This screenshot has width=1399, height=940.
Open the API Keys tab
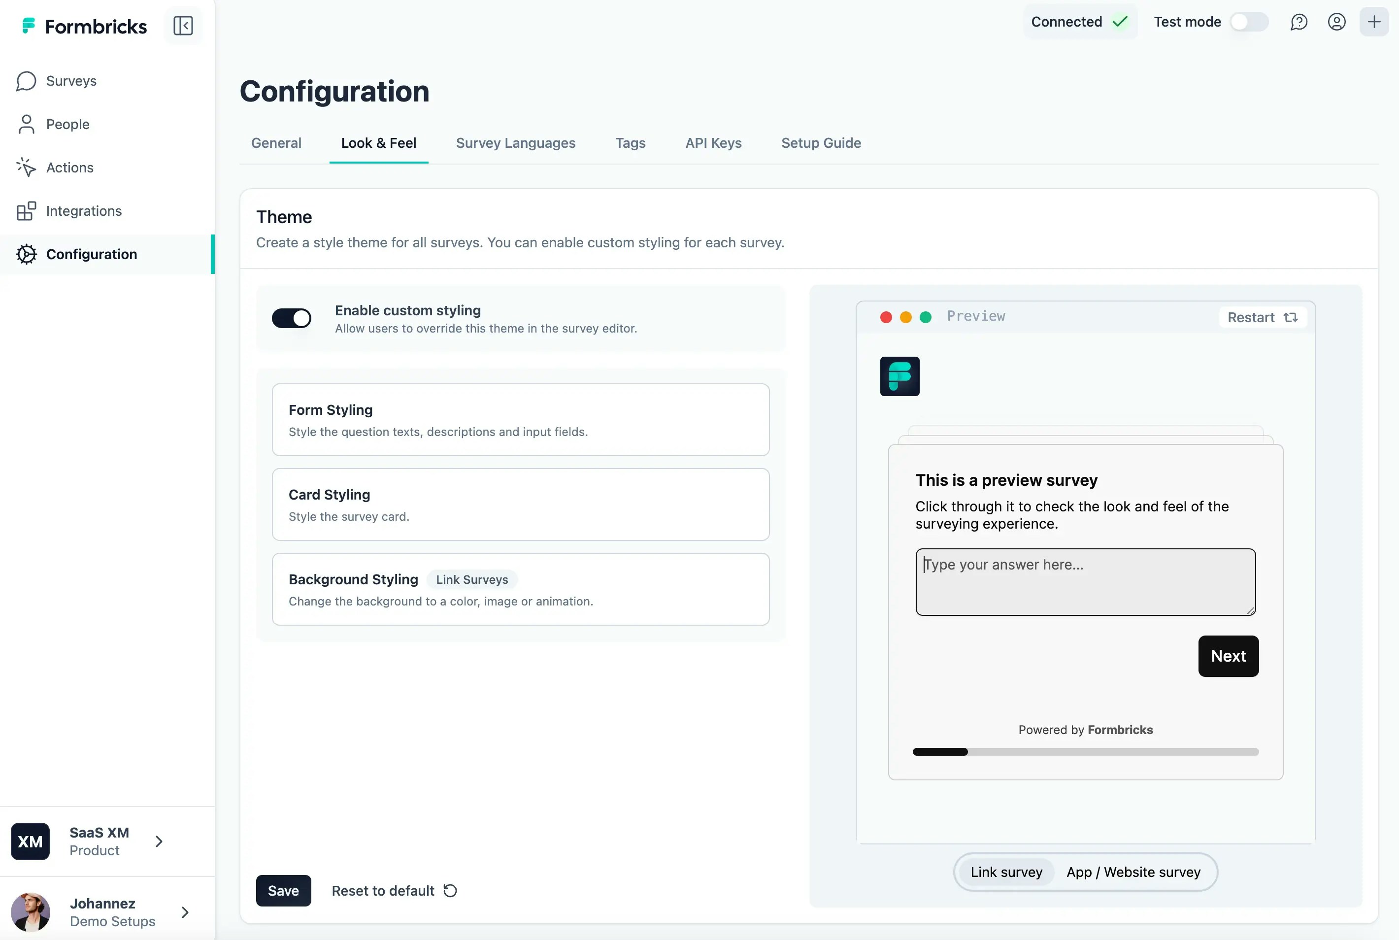click(713, 143)
